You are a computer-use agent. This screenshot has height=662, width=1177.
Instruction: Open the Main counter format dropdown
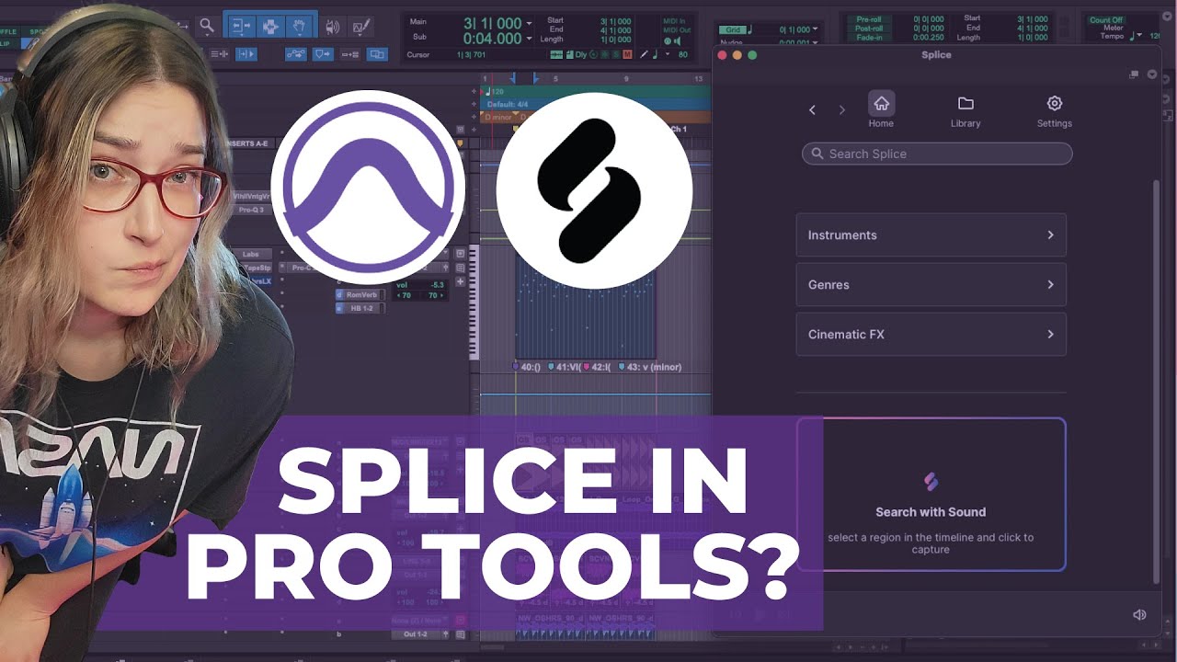(529, 23)
